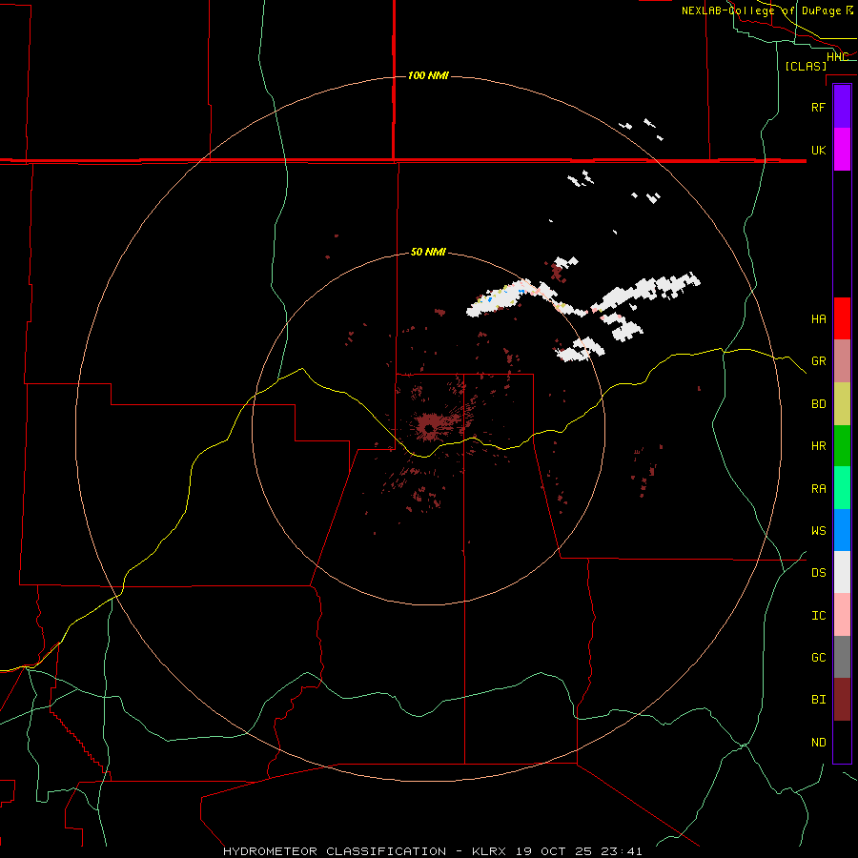Image resolution: width=858 pixels, height=858 pixels.
Task: Click the radar site center clutter blob
Action: 429,427
